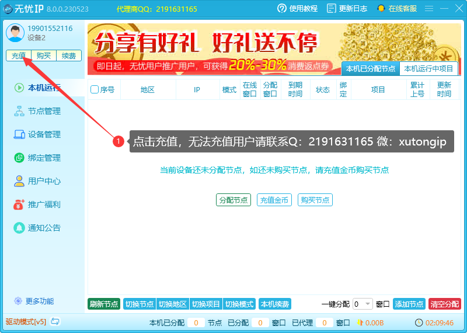Click the traffic arrows icon near 0.00B
The height and width of the screenshot is (333, 467).
click(360, 322)
